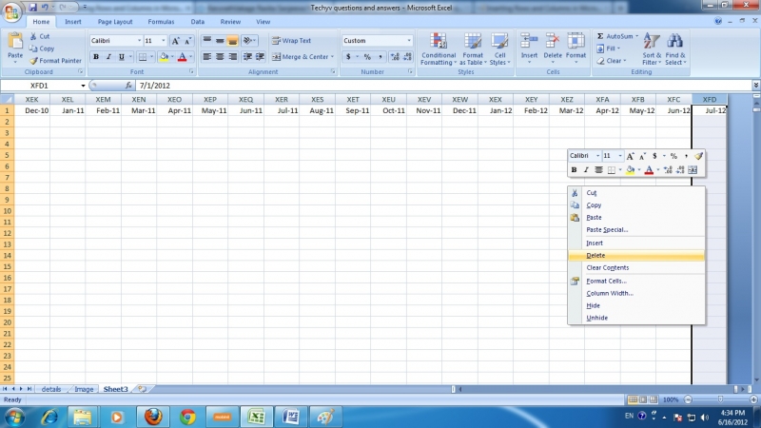
Task: Choose Delete from the context menu
Action: [595, 255]
